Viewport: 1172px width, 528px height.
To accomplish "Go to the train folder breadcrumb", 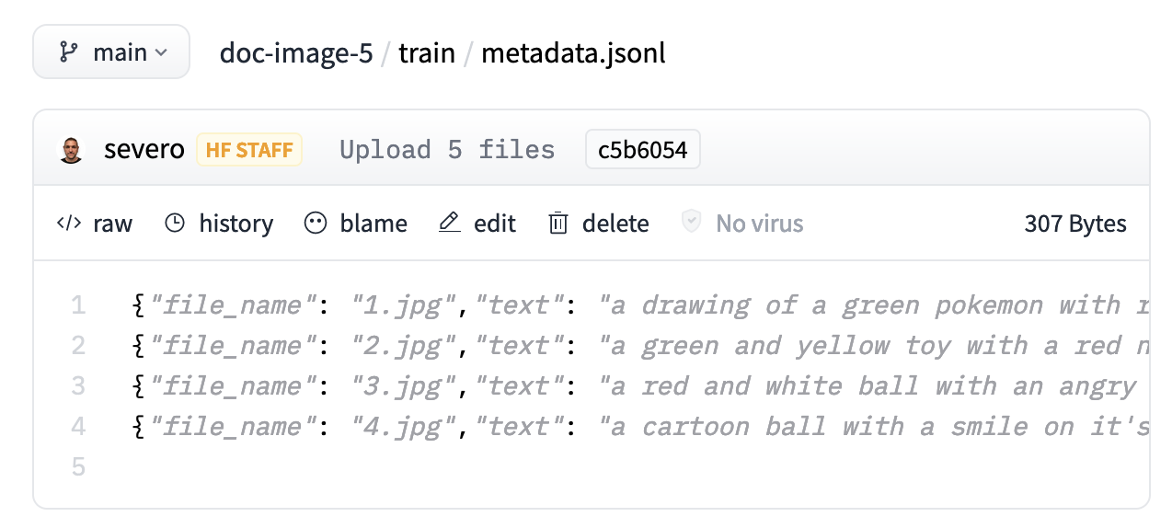I will point(427,52).
